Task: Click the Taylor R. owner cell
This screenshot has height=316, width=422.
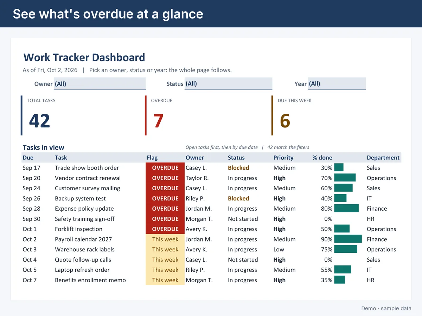Action: coord(197,178)
